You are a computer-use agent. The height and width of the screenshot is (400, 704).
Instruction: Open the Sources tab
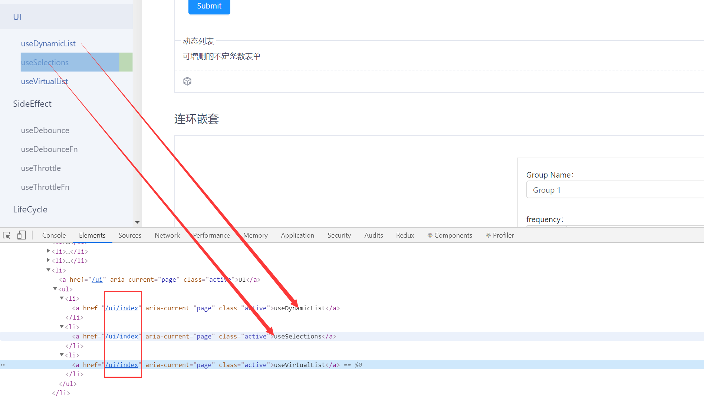pyautogui.click(x=130, y=235)
